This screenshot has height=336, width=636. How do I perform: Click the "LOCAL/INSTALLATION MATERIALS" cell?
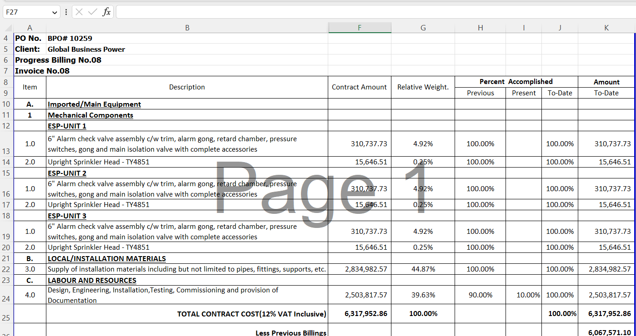coord(187,258)
